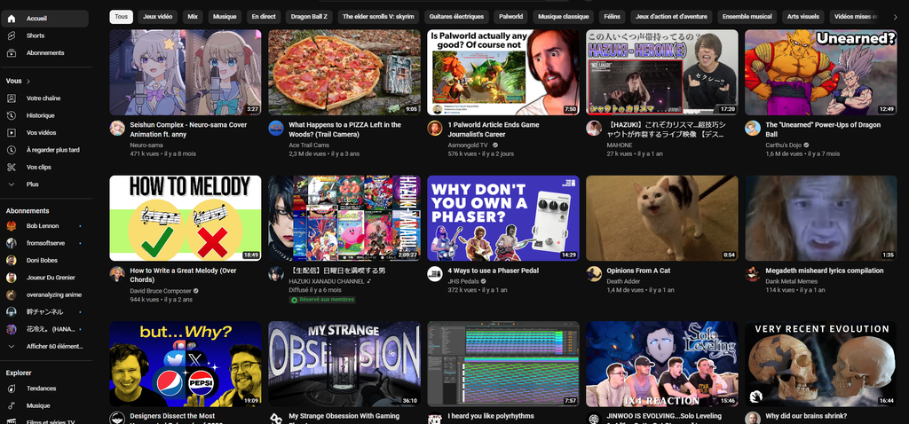Screen dimensions: 909x424
Task: Open the Tendances flame icon
Action: (11, 389)
